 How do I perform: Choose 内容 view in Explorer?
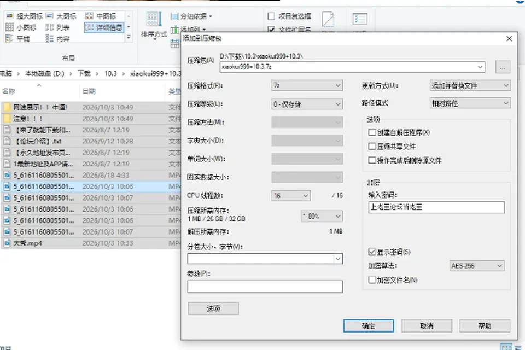click(57, 38)
